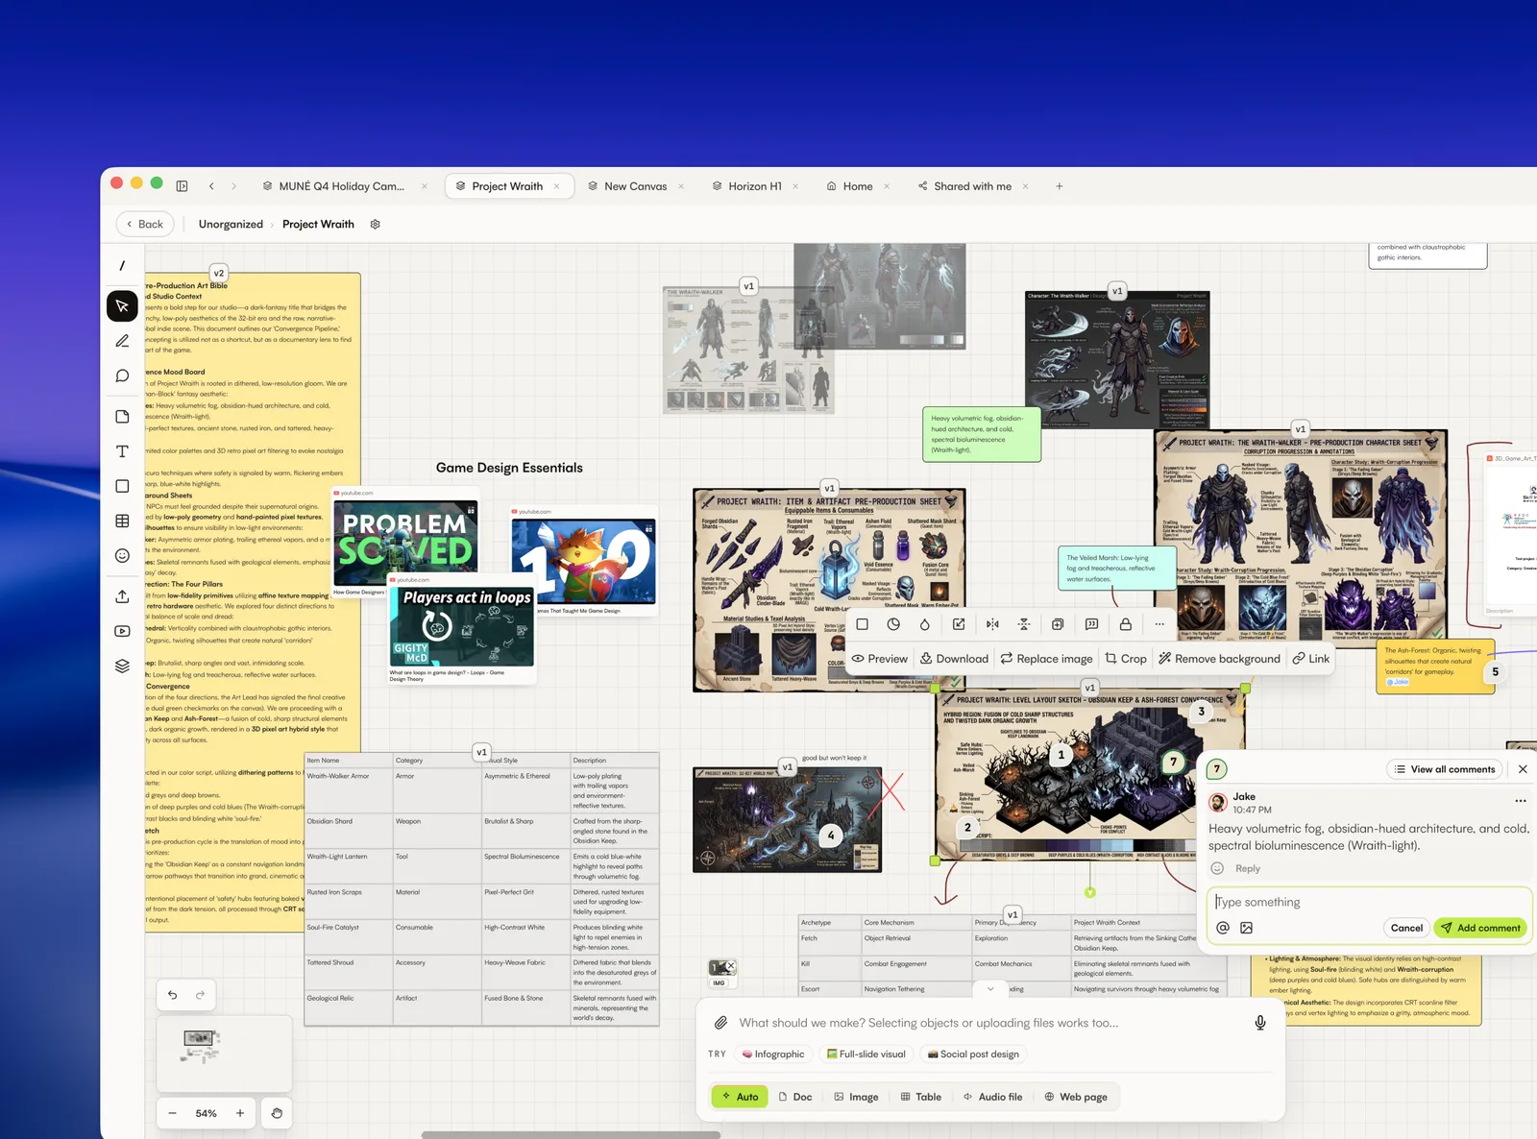The height and width of the screenshot is (1139, 1537).
Task: Go back with the left chevron
Action: 211,186
